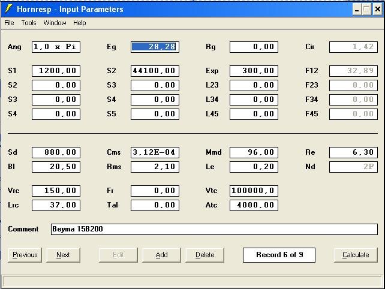Click the Next record button

point(63,255)
